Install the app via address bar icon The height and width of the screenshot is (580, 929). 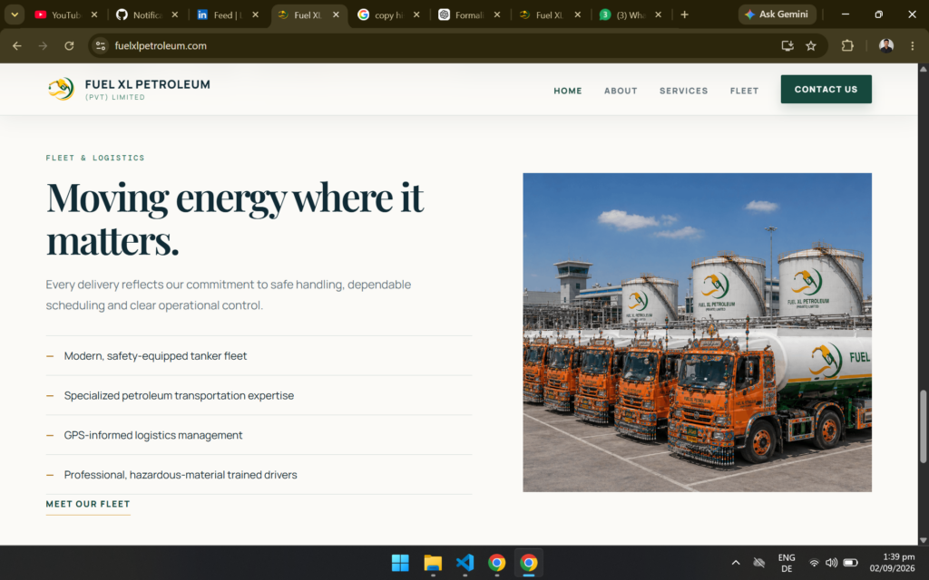coord(787,45)
